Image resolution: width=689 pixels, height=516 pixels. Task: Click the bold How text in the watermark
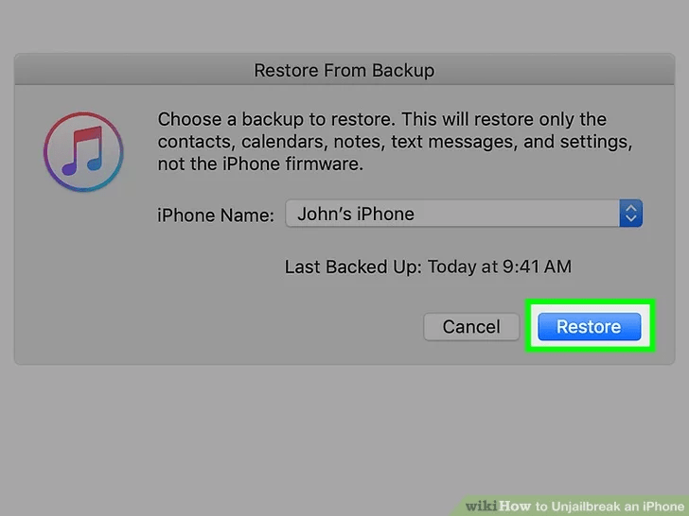(516, 506)
